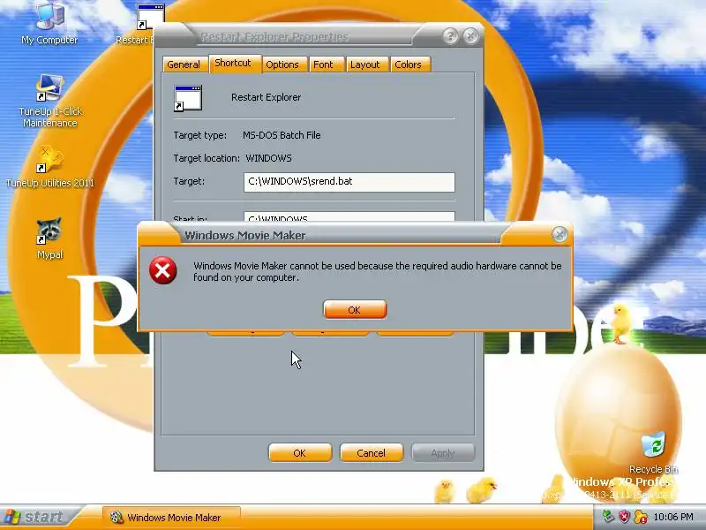Image resolution: width=706 pixels, height=530 pixels.
Task: Click the red error icon in Movie Maker dialog
Action: click(x=162, y=270)
